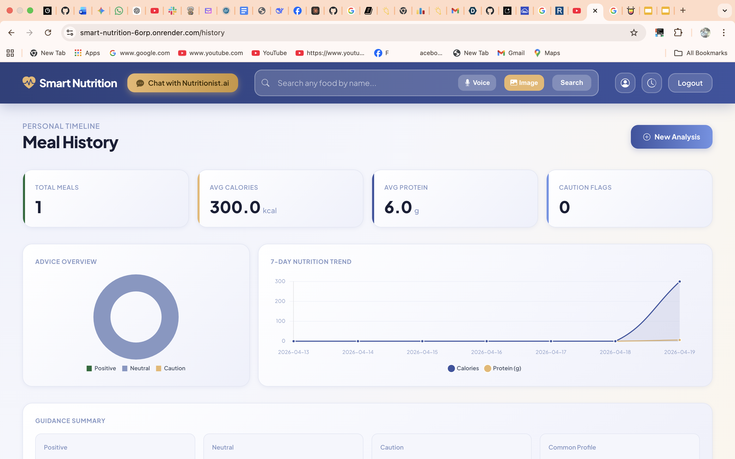The height and width of the screenshot is (459, 735).
Task: Click the profile user icon in header
Action: (x=625, y=83)
